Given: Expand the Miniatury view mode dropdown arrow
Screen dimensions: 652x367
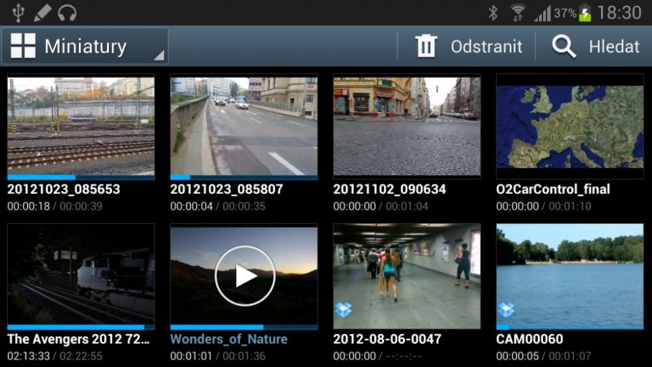Looking at the screenshot, I should pyautogui.click(x=158, y=56).
